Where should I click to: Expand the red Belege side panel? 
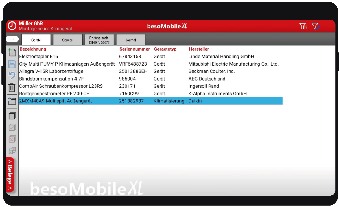click(x=10, y=174)
